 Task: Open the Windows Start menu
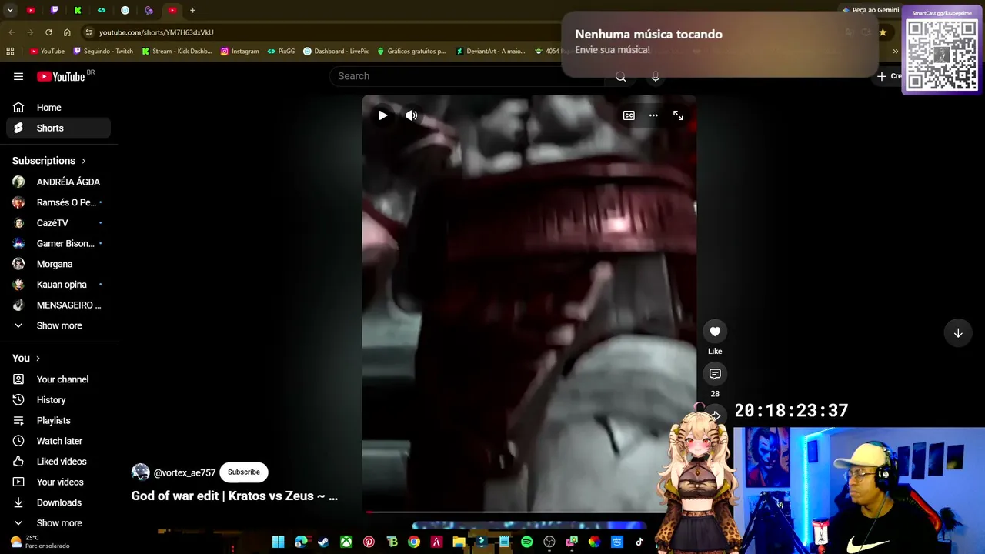279,542
